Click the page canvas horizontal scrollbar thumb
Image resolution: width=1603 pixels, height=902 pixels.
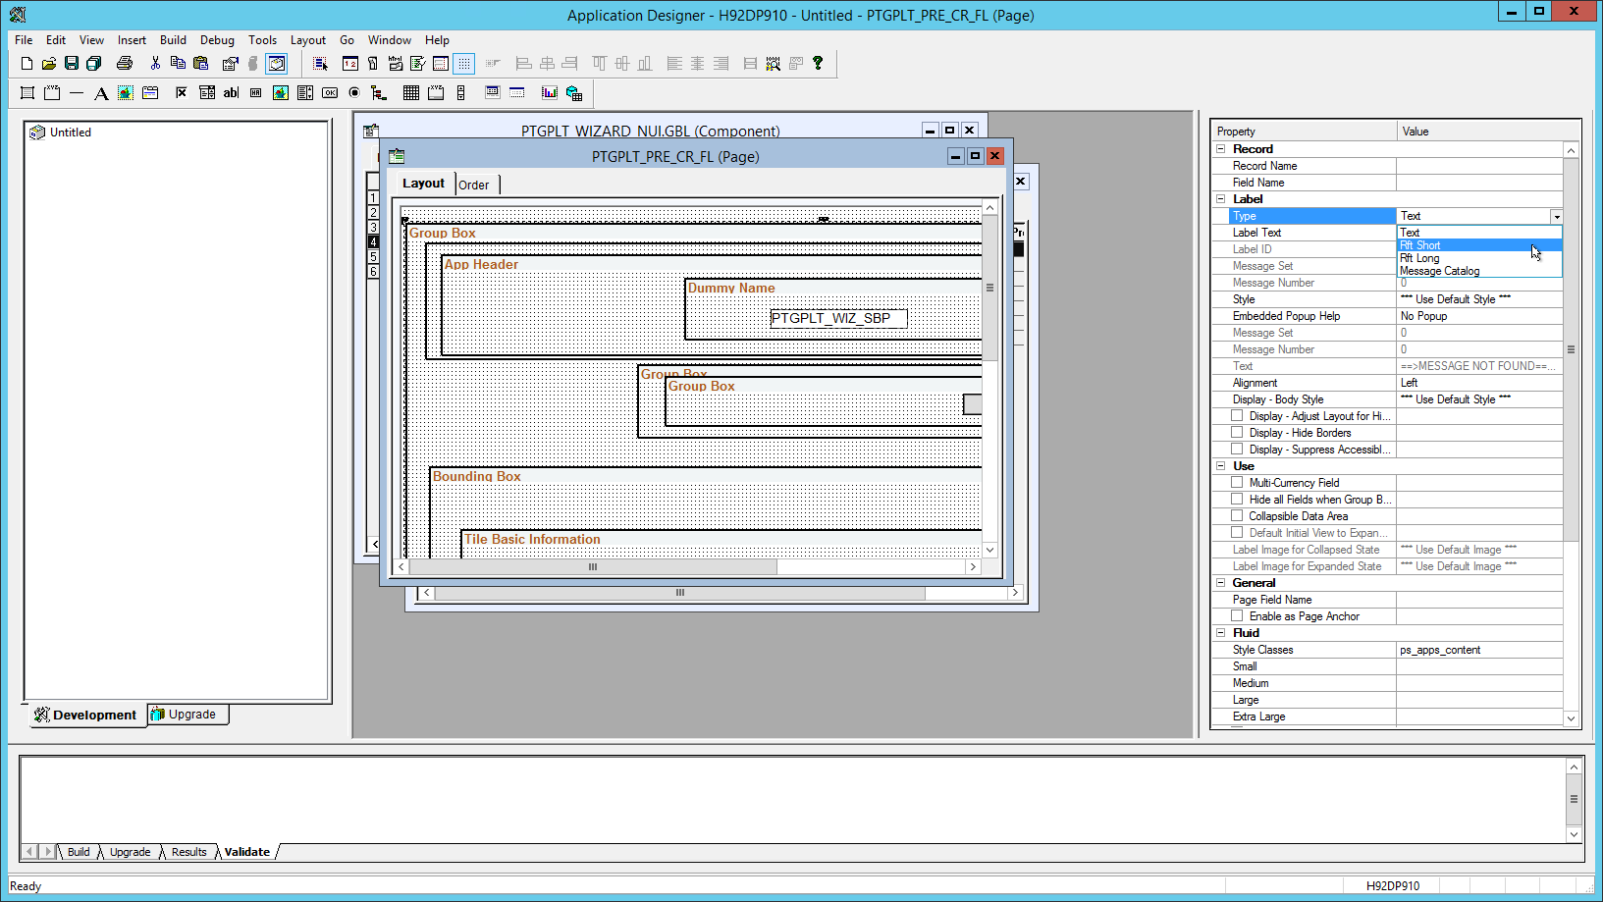click(x=593, y=566)
